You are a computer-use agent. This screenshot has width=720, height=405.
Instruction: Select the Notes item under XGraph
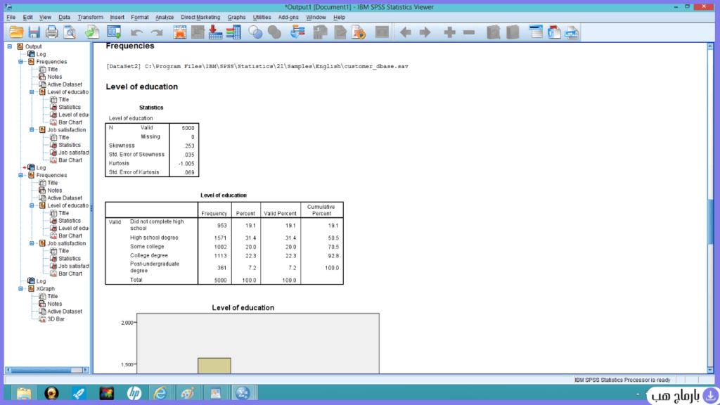pyautogui.click(x=54, y=304)
